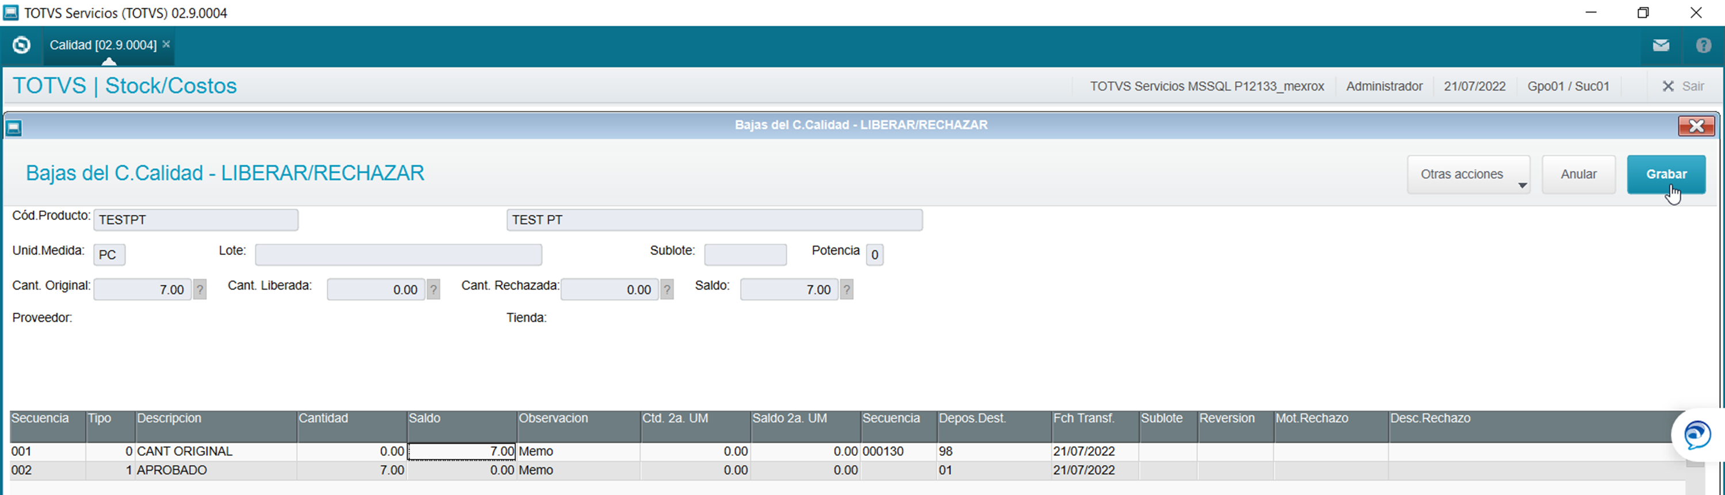The image size is (1725, 495).
Task: Click the Mot.Rechazo column header
Action: click(x=1331, y=426)
